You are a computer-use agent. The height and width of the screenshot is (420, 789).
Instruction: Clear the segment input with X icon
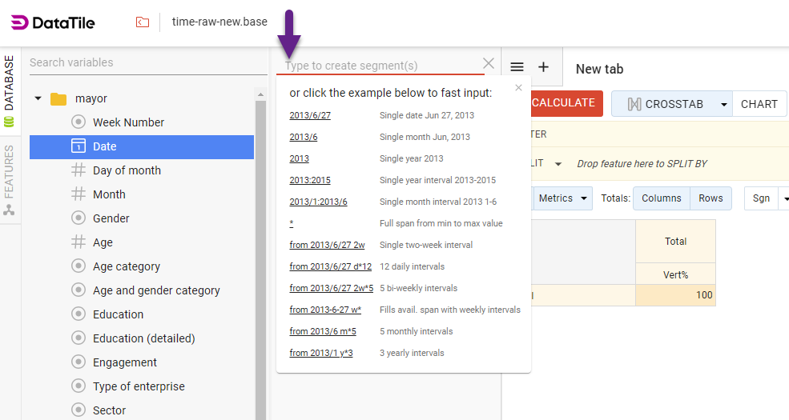tap(489, 64)
